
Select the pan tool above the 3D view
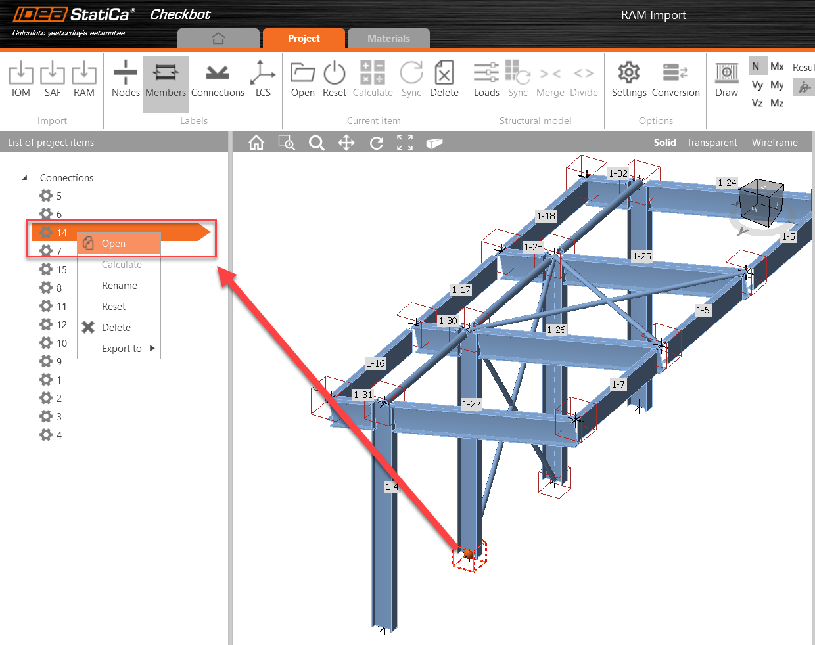pos(346,142)
